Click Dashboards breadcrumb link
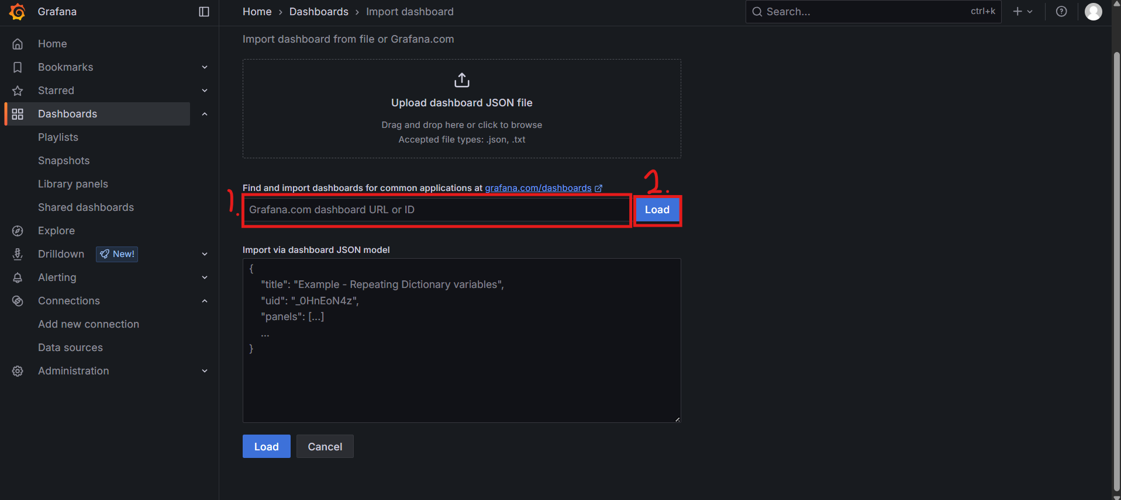The height and width of the screenshot is (500, 1121). [319, 12]
